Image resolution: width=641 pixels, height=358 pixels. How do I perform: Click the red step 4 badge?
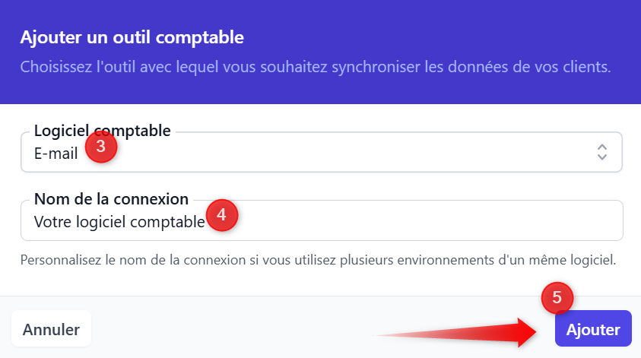[x=221, y=215]
